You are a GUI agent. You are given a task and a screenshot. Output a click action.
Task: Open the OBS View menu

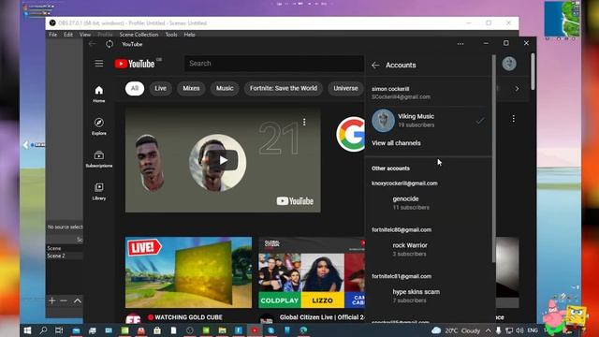pos(85,35)
